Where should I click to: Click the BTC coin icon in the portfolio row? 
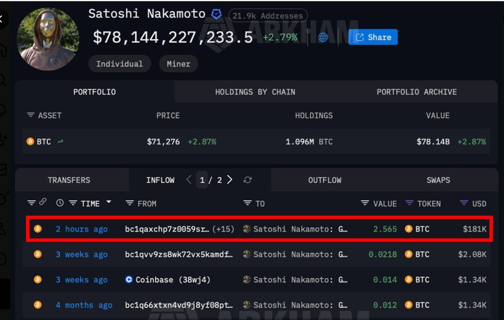[30, 141]
